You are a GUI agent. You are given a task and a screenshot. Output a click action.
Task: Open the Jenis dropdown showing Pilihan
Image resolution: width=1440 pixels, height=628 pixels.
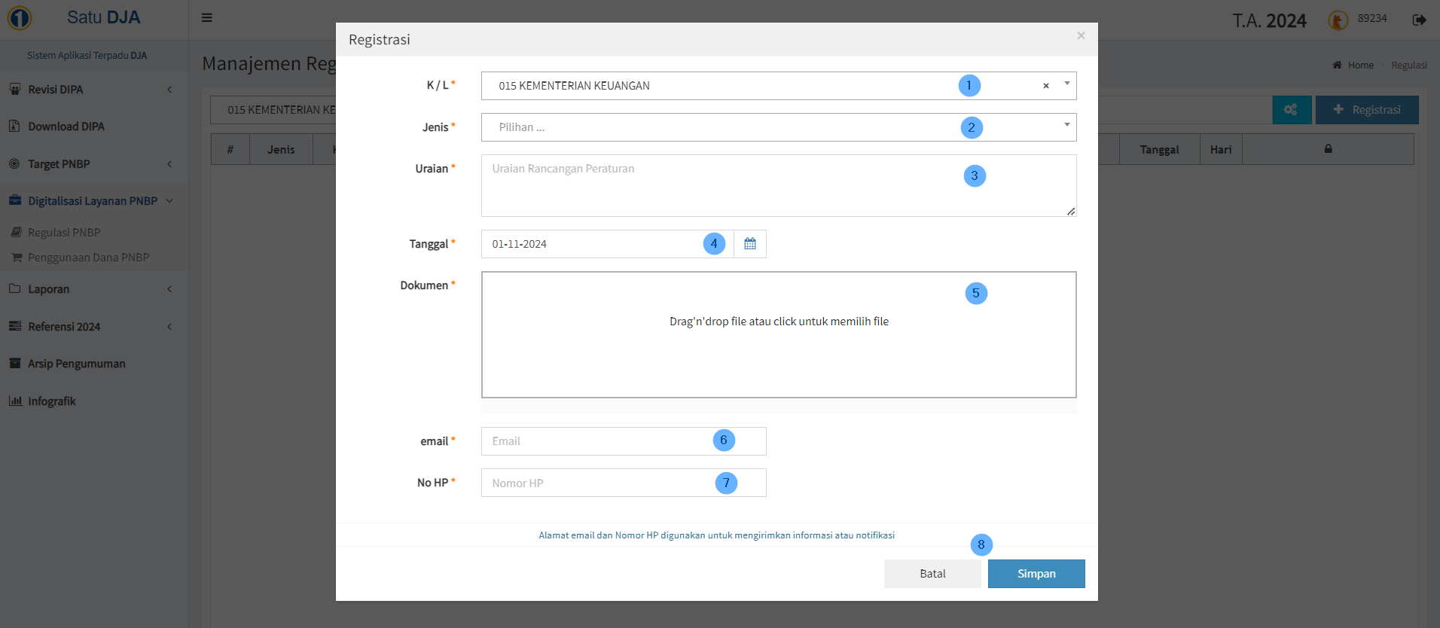pos(723,127)
